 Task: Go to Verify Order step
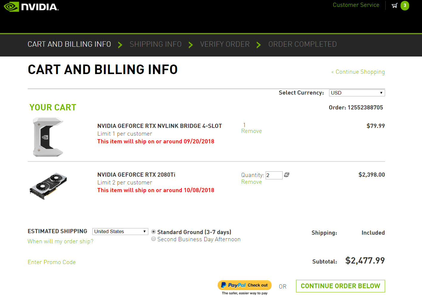225,44
